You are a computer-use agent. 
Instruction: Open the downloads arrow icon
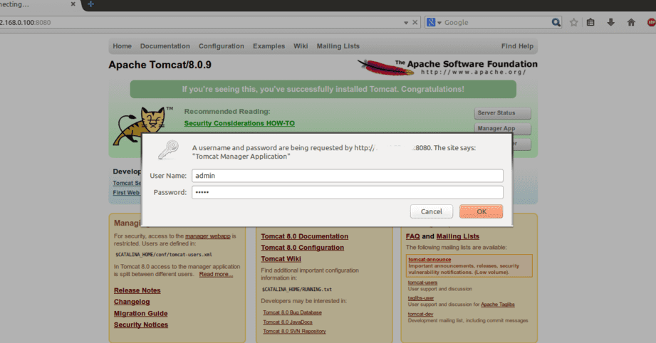coord(610,22)
